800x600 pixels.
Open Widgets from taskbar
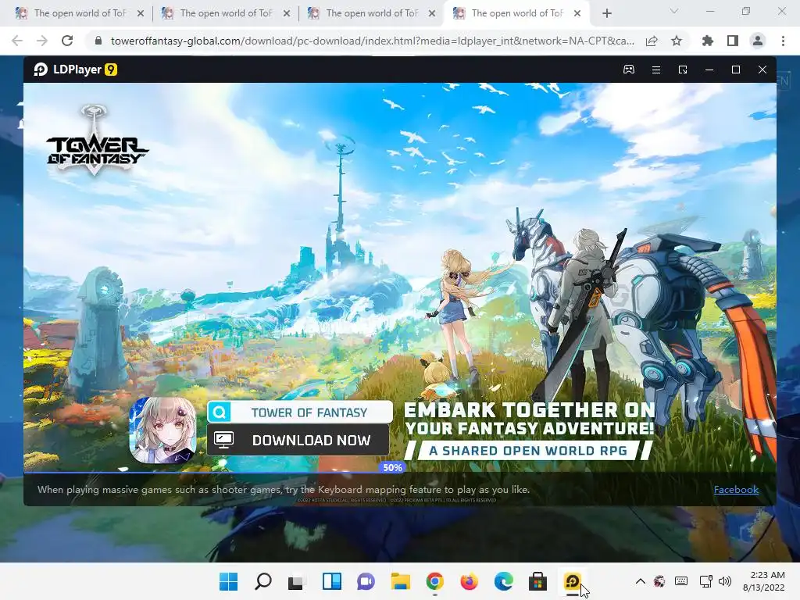point(331,581)
